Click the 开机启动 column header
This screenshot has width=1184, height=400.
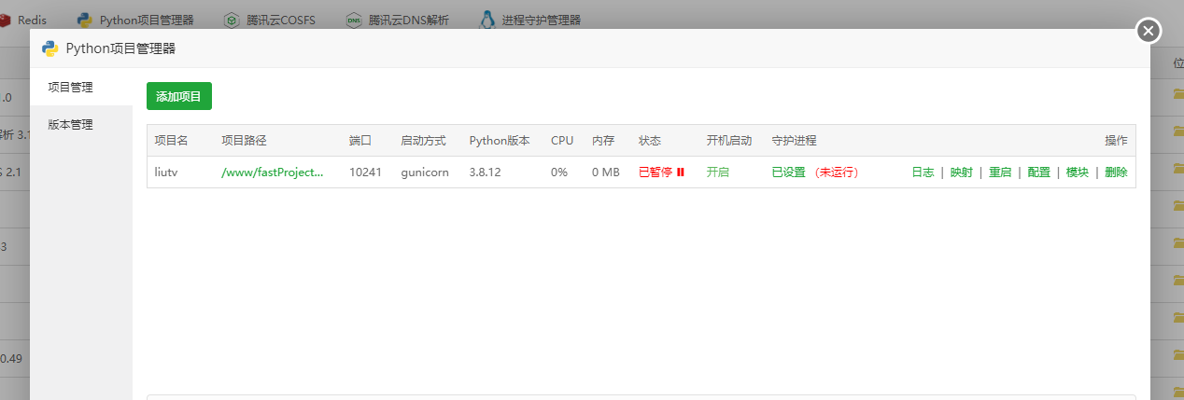pyautogui.click(x=729, y=141)
